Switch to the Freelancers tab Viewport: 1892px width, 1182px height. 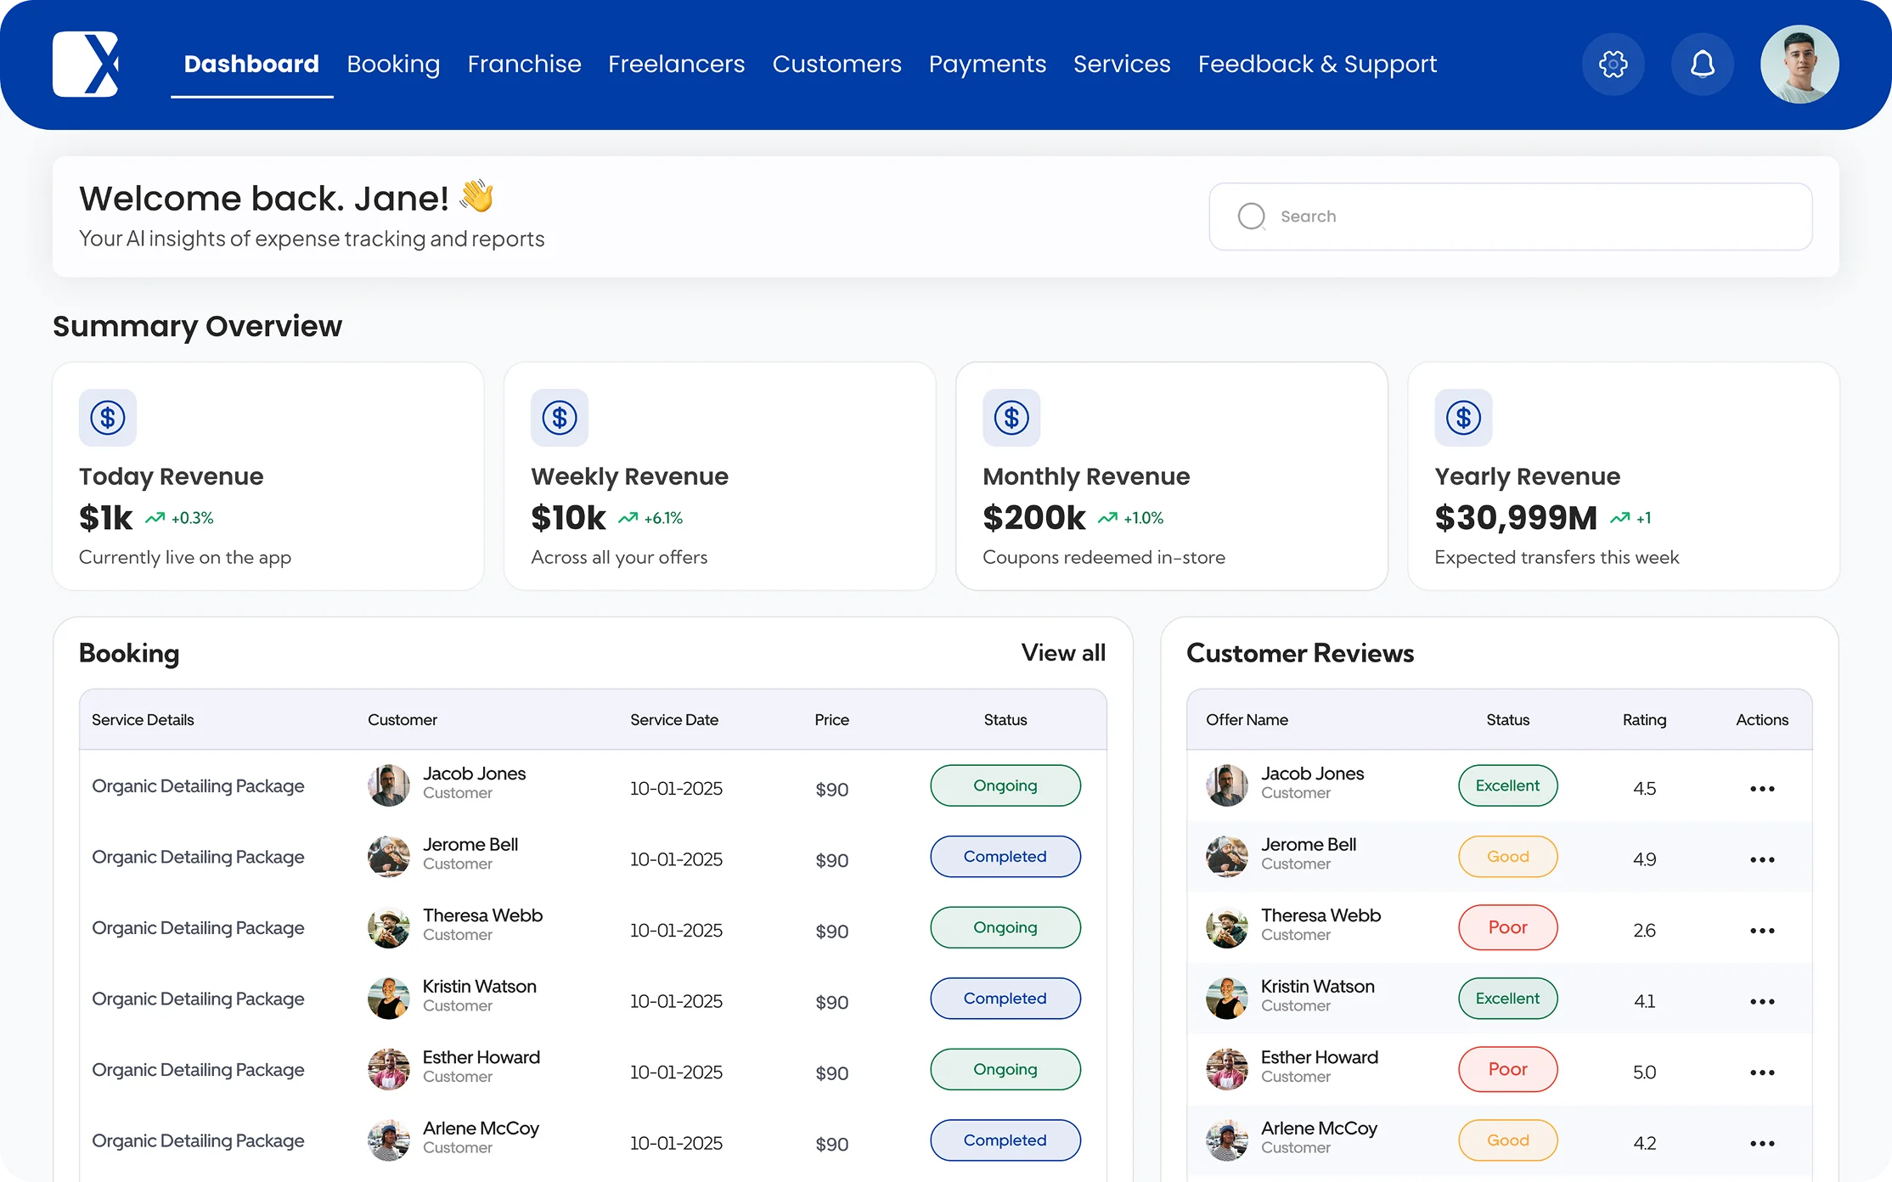point(676,65)
